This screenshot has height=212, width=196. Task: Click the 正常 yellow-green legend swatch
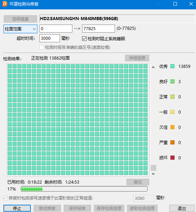172,97
